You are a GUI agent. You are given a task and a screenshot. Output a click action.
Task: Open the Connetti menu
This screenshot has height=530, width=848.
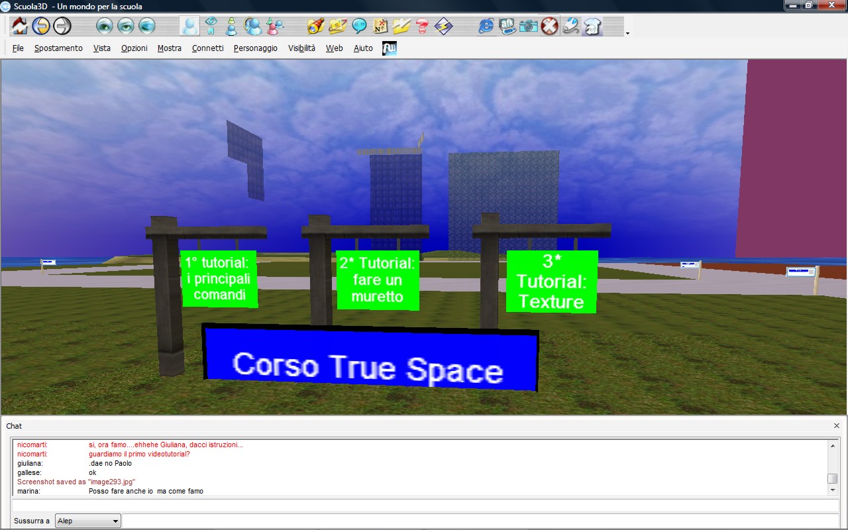[x=208, y=48]
